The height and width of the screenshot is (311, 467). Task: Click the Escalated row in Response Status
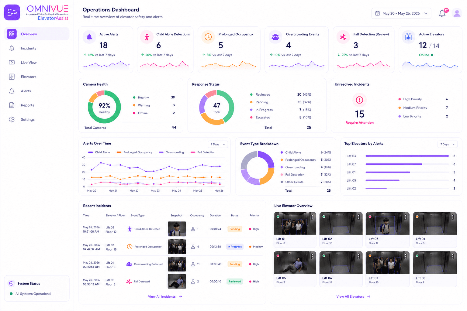(281, 117)
